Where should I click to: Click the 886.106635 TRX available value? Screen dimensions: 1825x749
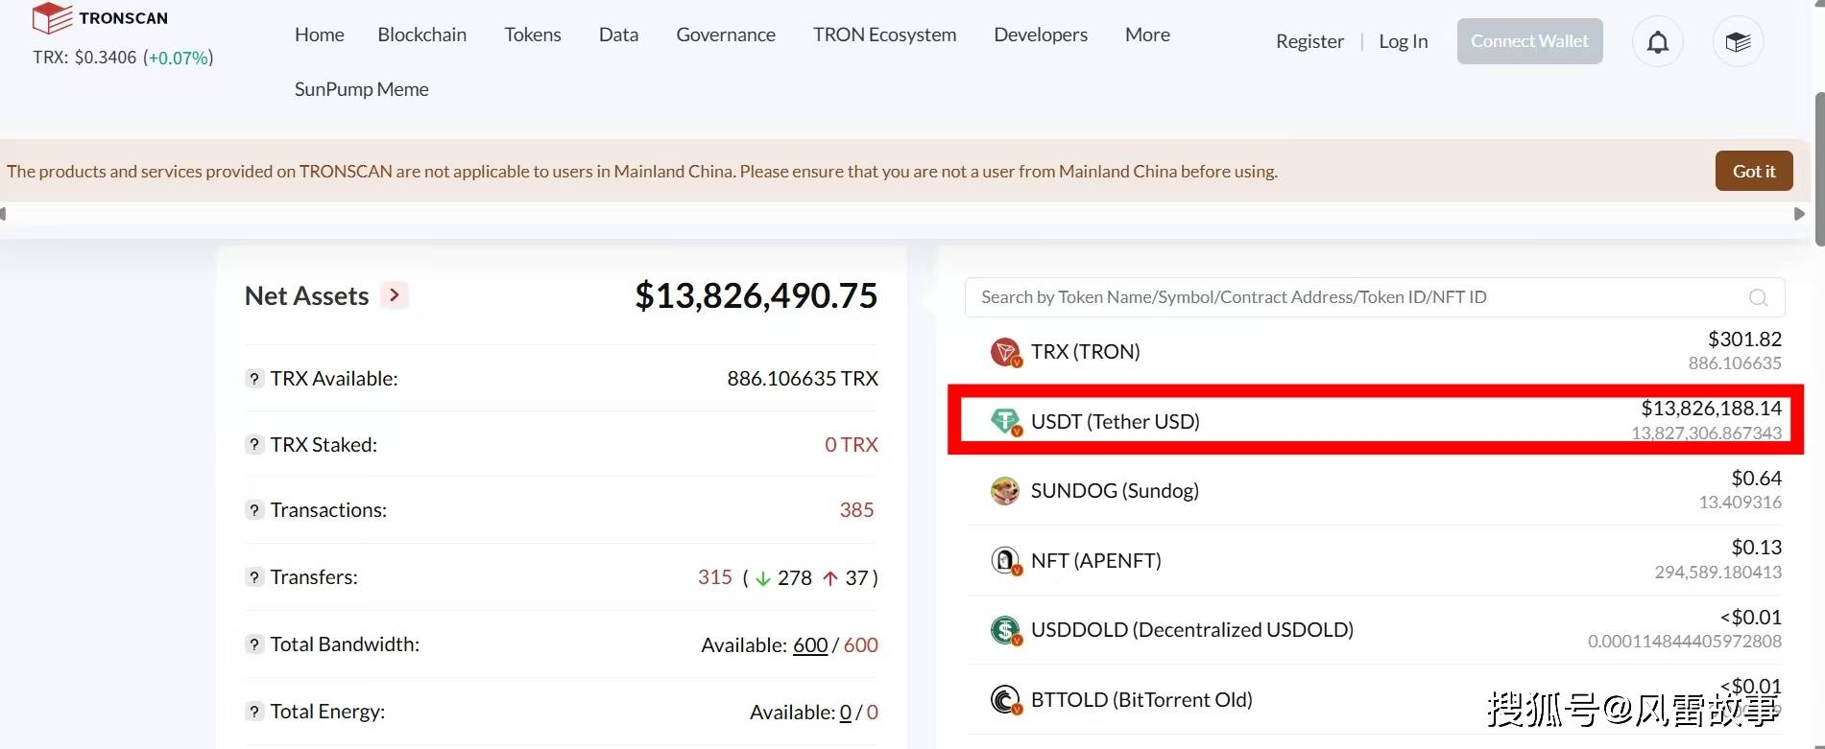[803, 379]
